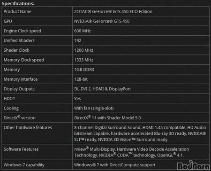This screenshot has height=171, width=211.
Task: Click the DL-DVI-I, HDMI & DisplayPort text
Action: point(102,89)
